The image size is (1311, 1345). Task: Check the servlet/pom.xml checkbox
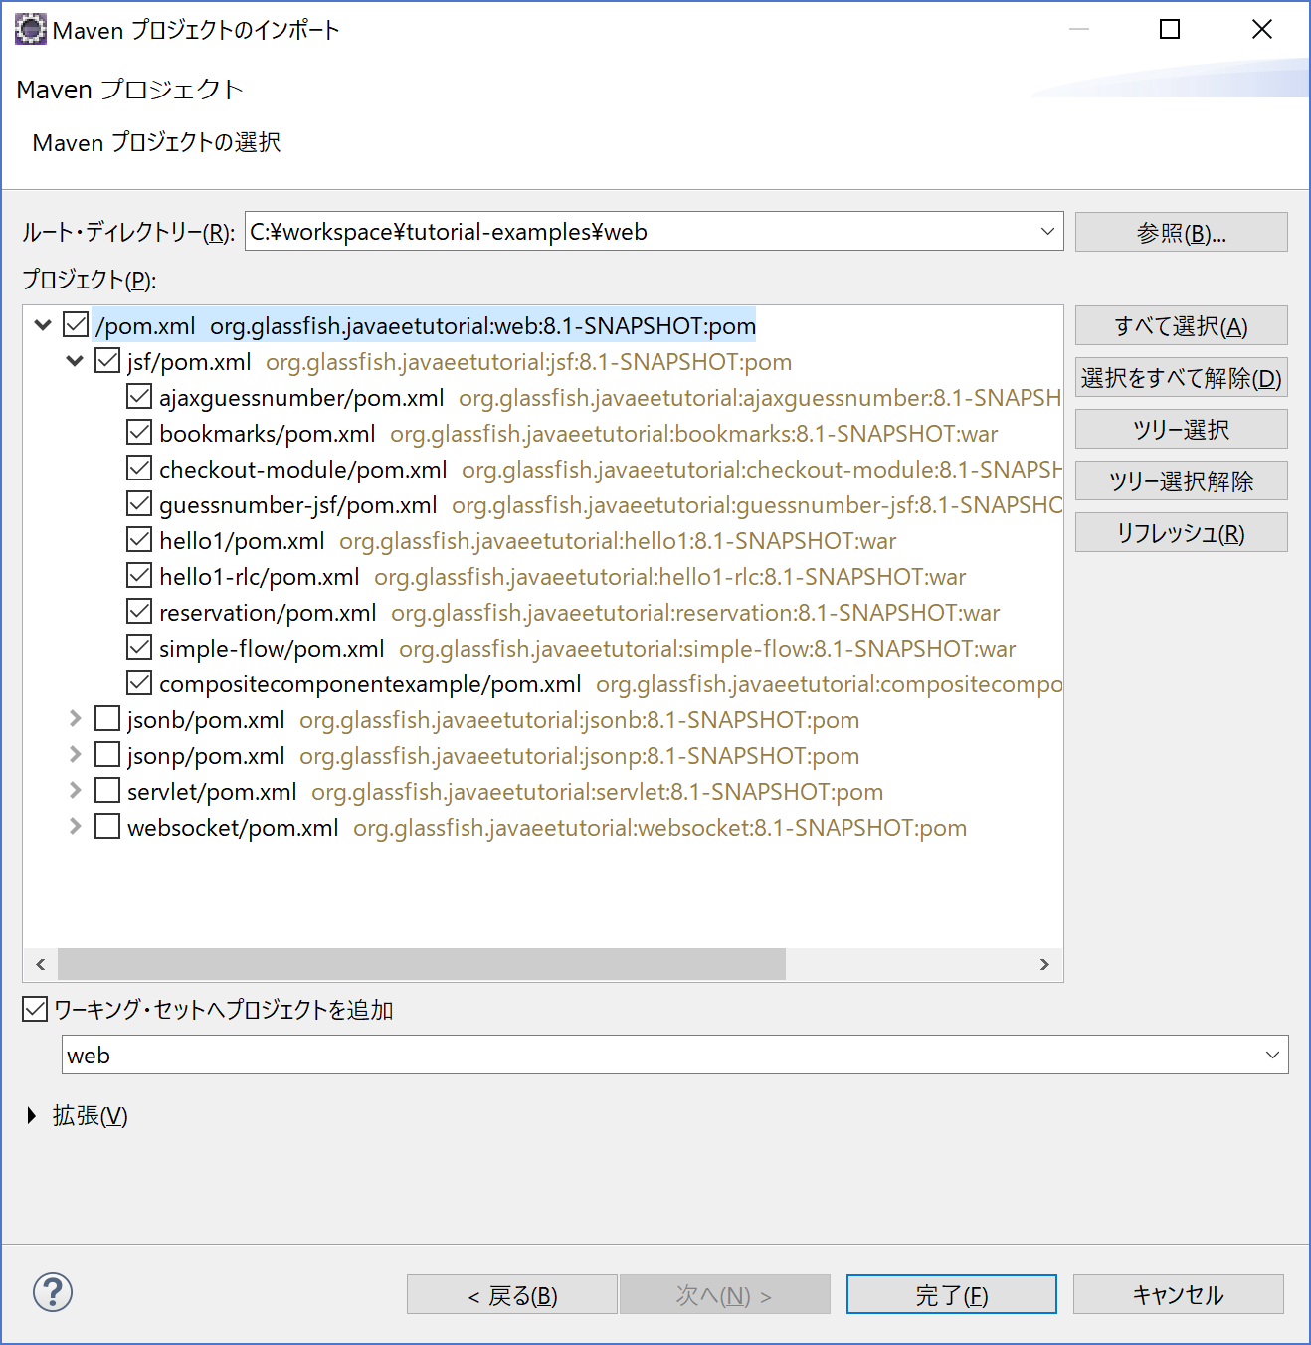tap(107, 791)
